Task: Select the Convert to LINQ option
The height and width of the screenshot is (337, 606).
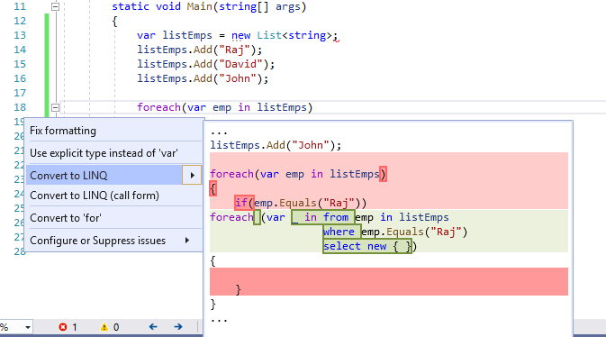Action: tap(104, 176)
